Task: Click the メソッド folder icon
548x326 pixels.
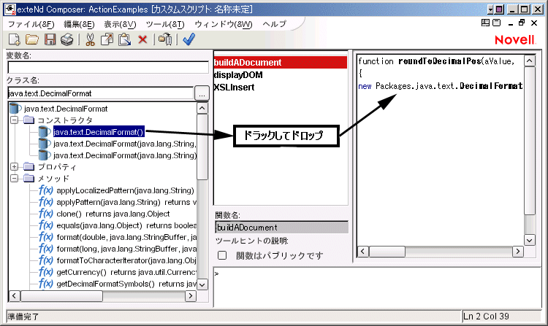Action: [28, 179]
